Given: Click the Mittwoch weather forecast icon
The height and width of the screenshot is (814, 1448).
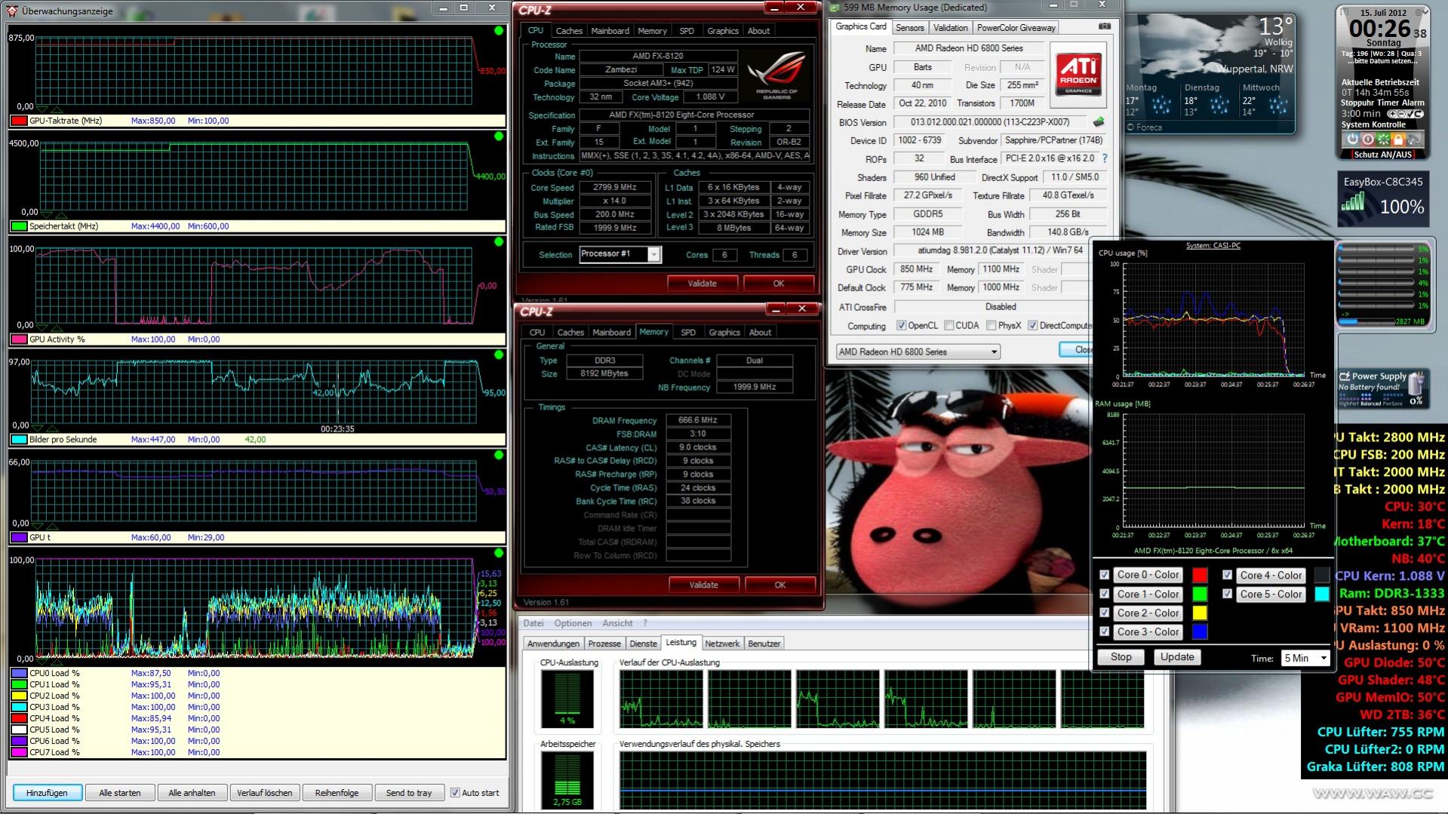Looking at the screenshot, I should click(1277, 106).
